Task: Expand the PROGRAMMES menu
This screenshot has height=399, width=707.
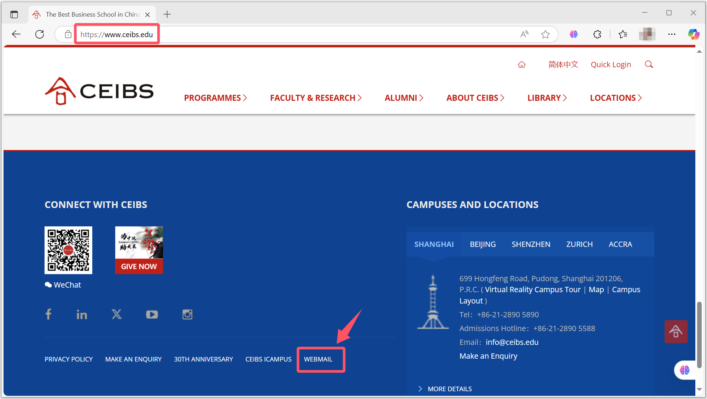Action: tap(216, 98)
